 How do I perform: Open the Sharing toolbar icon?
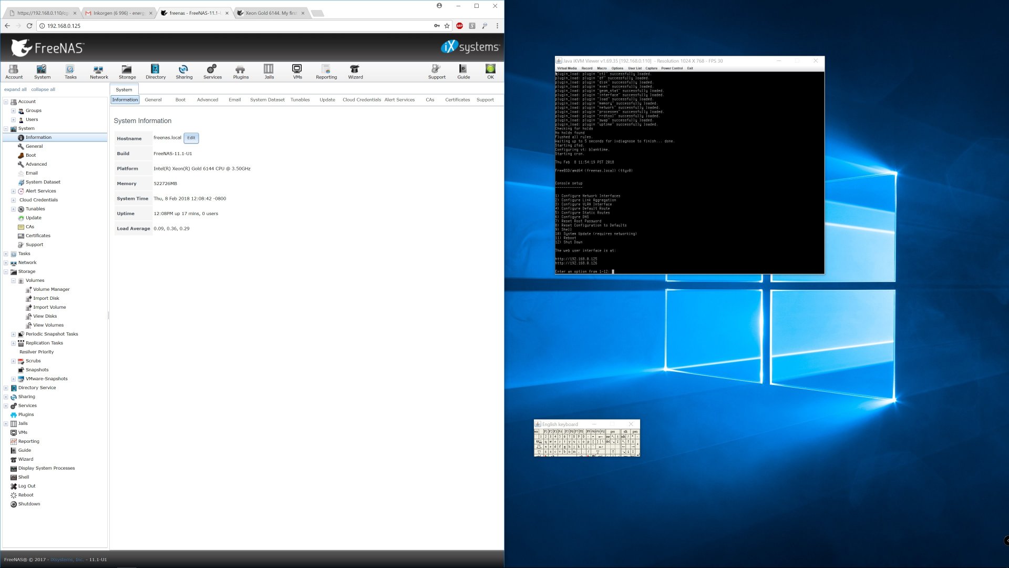click(x=184, y=72)
